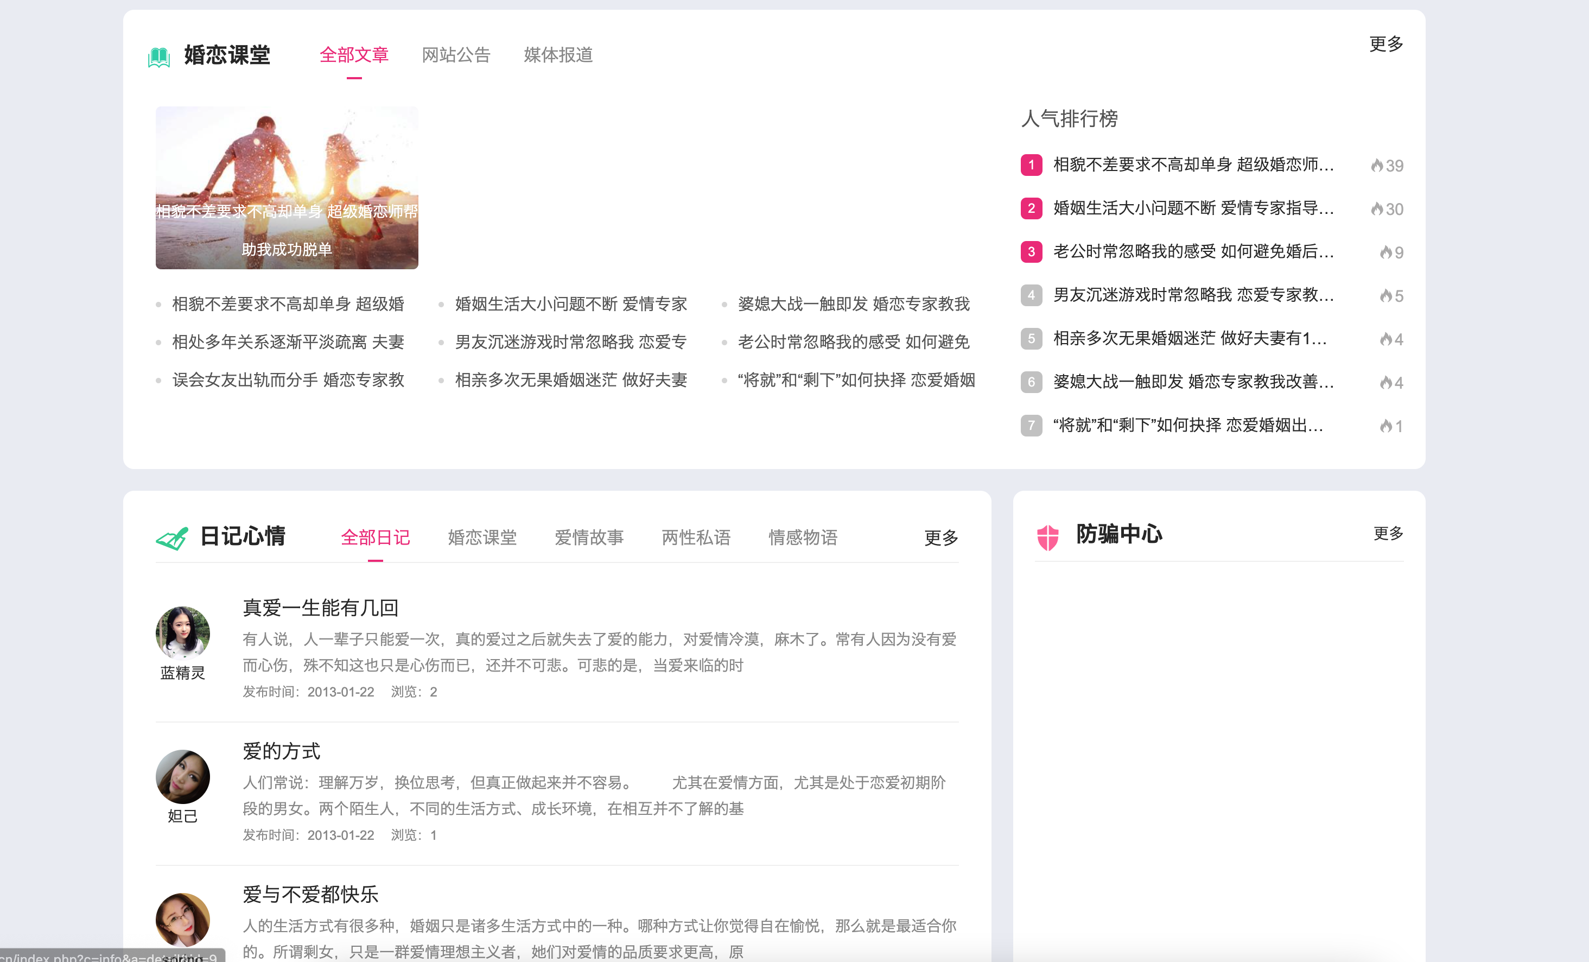This screenshot has height=962, width=1589.
Task: Click the pink shield icon beside 防骗中心
Action: [x=1048, y=537]
